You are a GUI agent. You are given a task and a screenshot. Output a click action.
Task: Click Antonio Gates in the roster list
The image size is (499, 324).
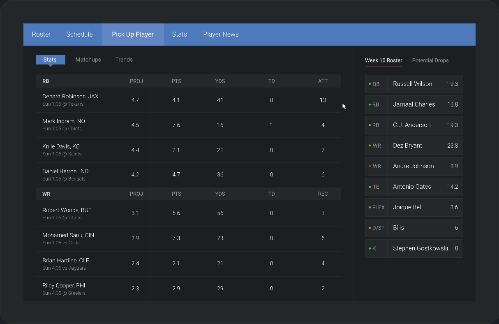412,187
